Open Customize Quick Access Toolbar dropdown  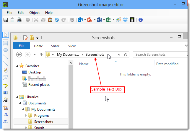click(37, 38)
